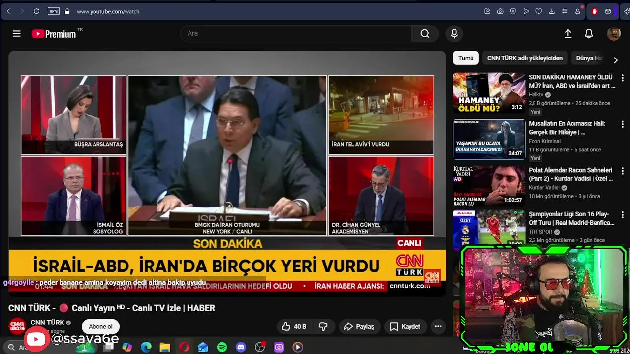Open the notifications bell

click(x=589, y=33)
